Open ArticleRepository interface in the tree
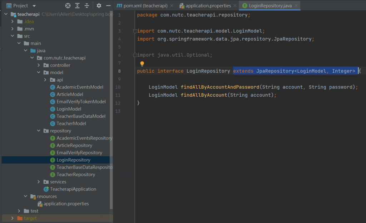 (74, 145)
